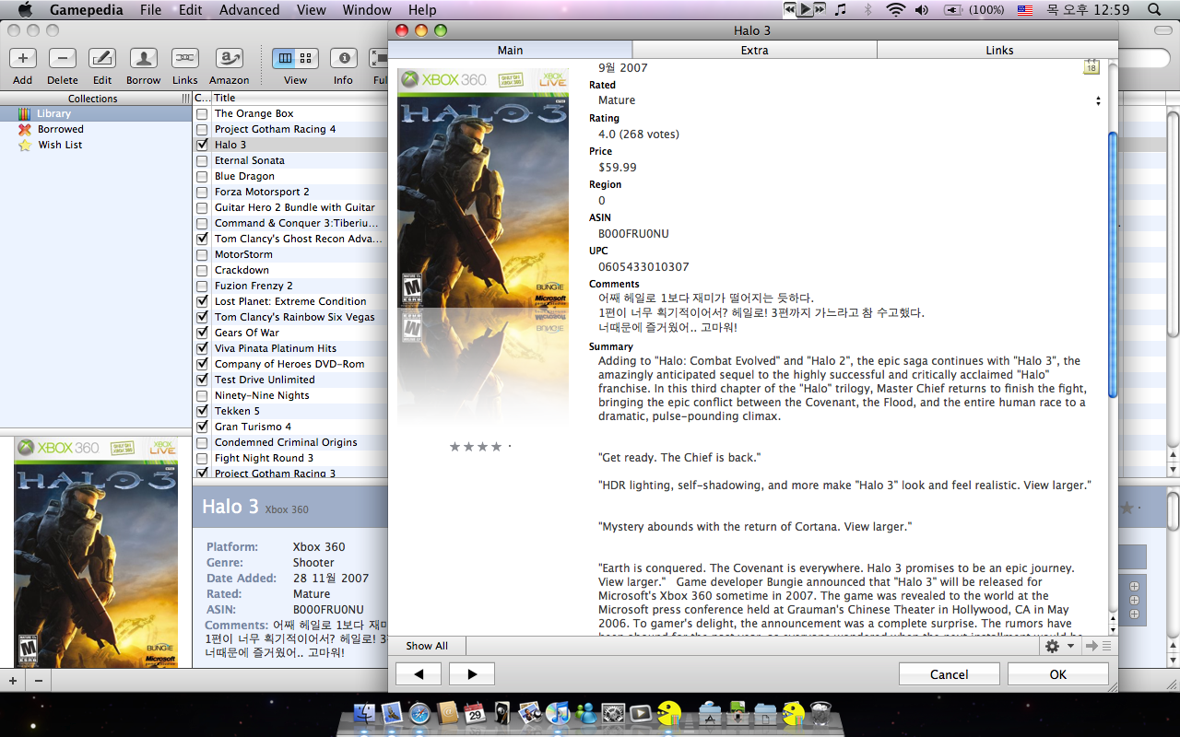
Task: Click the Borrow person toolbar icon
Action: pyautogui.click(x=143, y=58)
